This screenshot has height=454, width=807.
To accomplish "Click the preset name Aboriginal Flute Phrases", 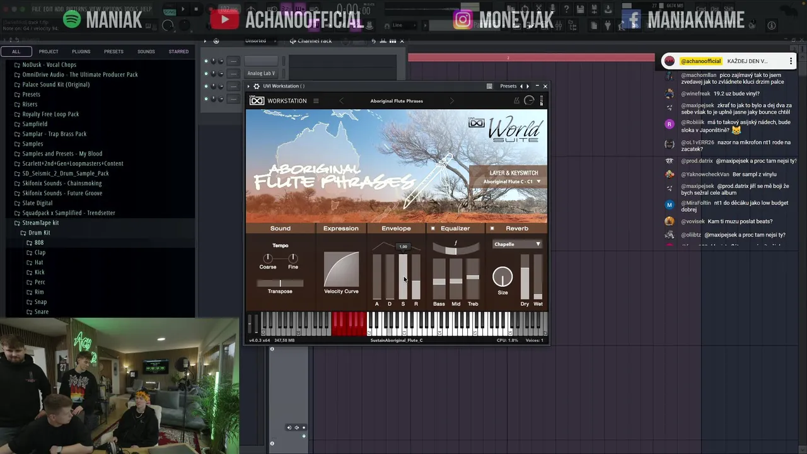I will [397, 101].
